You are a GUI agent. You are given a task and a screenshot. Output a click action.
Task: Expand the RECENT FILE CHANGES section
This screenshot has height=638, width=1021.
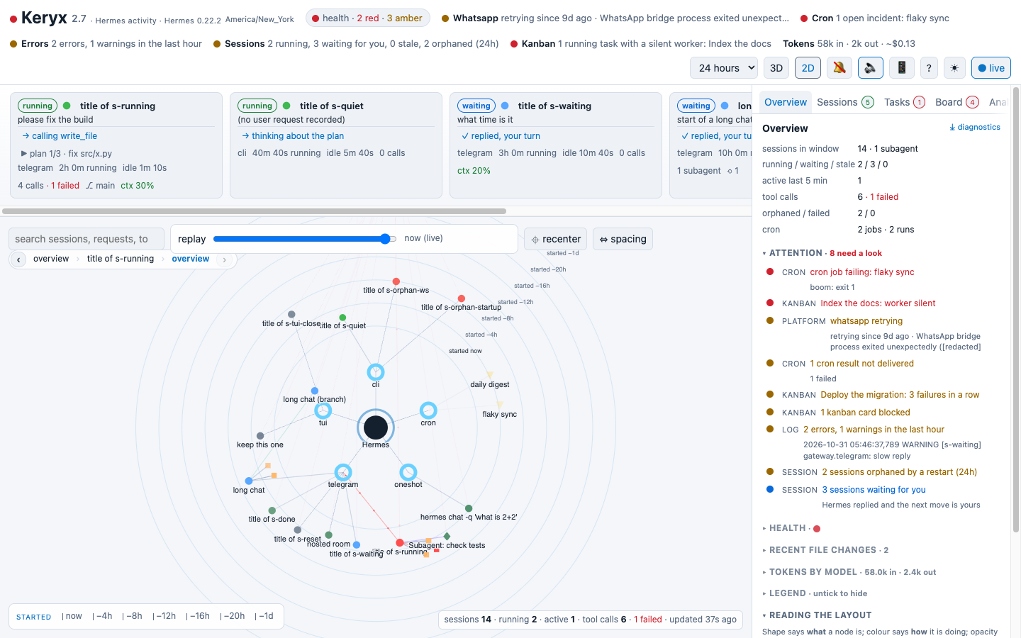click(825, 550)
